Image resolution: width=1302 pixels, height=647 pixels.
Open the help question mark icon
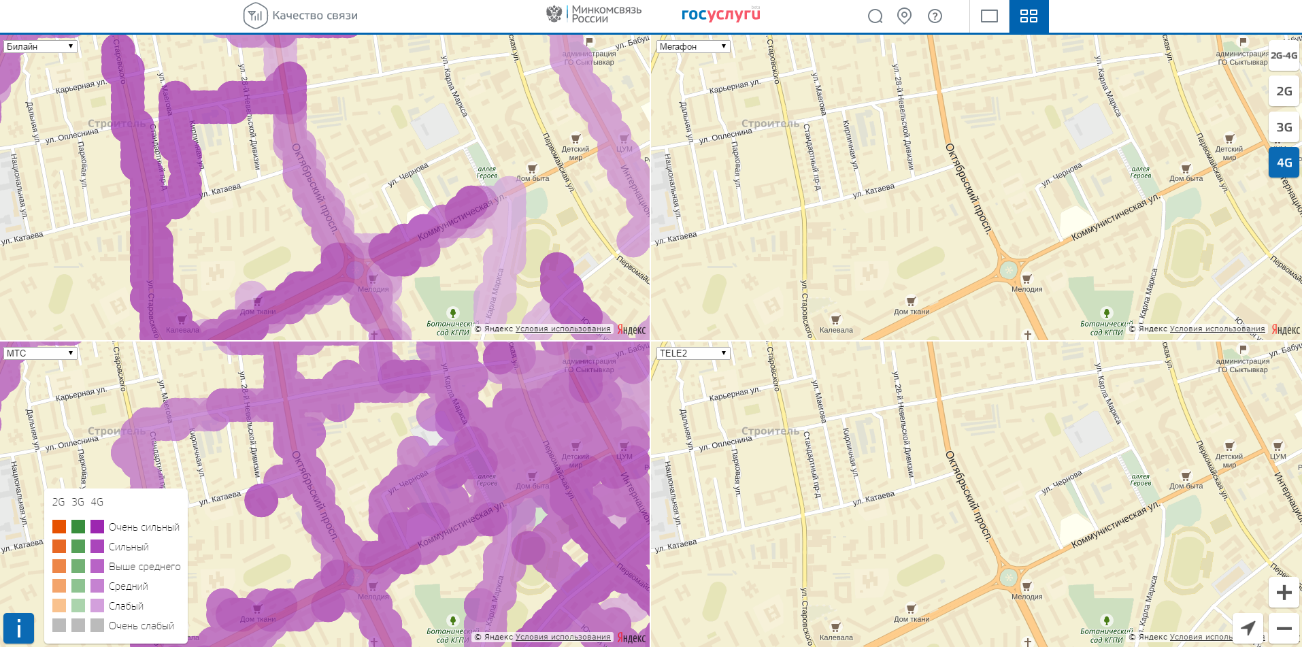(x=935, y=16)
